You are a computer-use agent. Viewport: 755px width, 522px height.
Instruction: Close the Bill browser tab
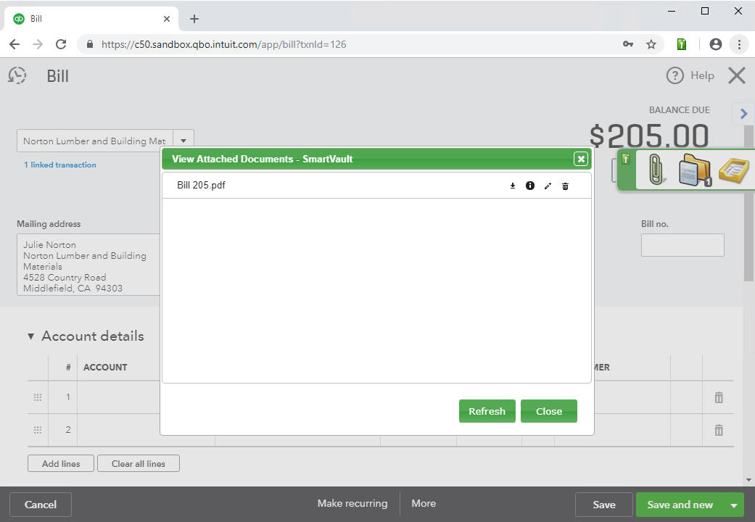point(167,19)
